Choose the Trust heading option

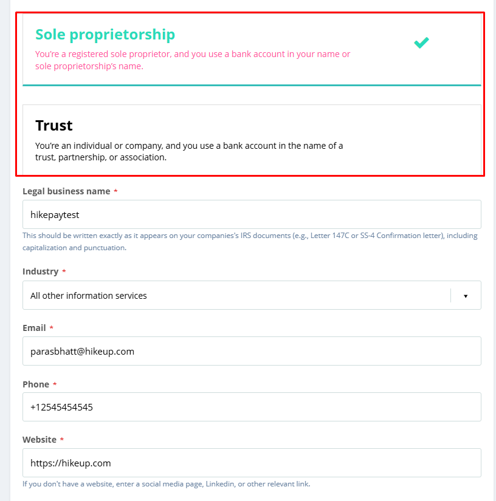tap(54, 126)
